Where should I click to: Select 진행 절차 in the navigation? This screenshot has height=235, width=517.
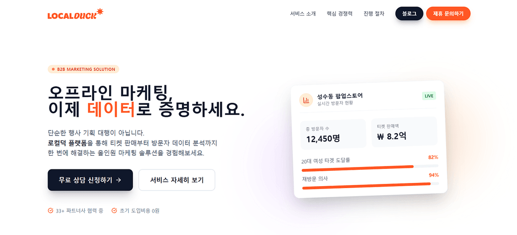[x=374, y=14]
